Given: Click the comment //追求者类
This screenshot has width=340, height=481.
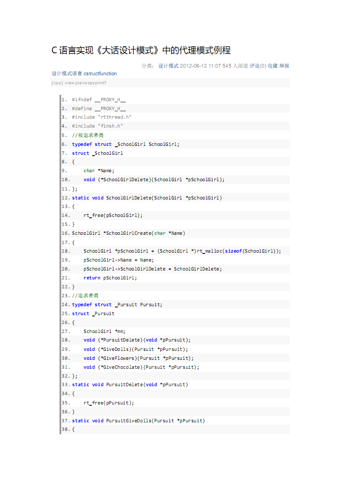Looking at the screenshot, I should pos(85,296).
